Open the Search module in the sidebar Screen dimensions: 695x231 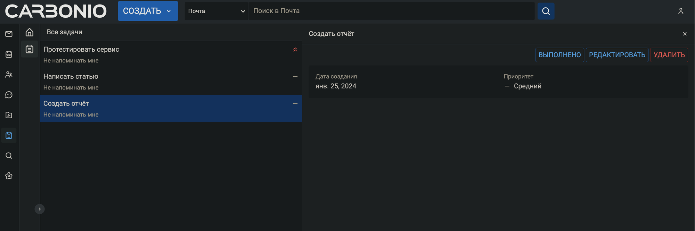[x=9, y=156]
